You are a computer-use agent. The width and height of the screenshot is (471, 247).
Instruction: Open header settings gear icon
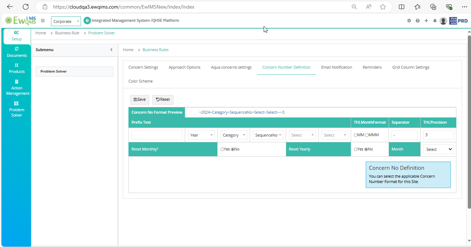pyautogui.click(x=409, y=21)
